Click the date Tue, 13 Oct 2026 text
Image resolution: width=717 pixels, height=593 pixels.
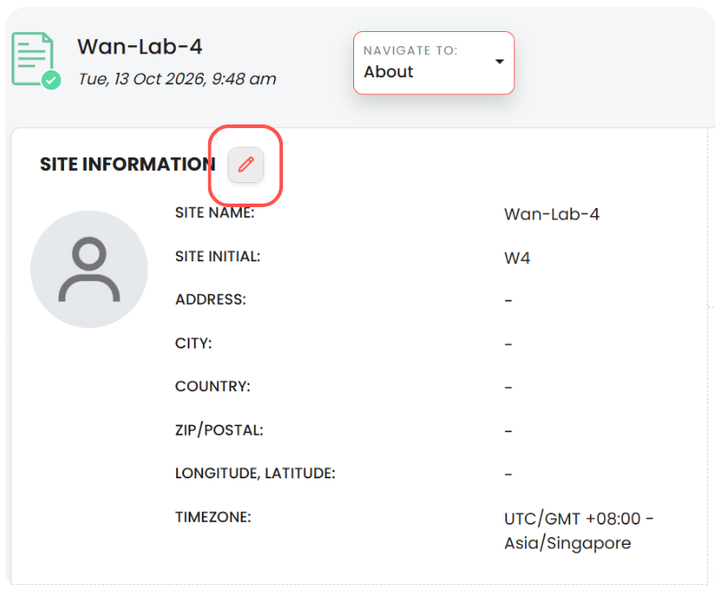click(x=177, y=79)
